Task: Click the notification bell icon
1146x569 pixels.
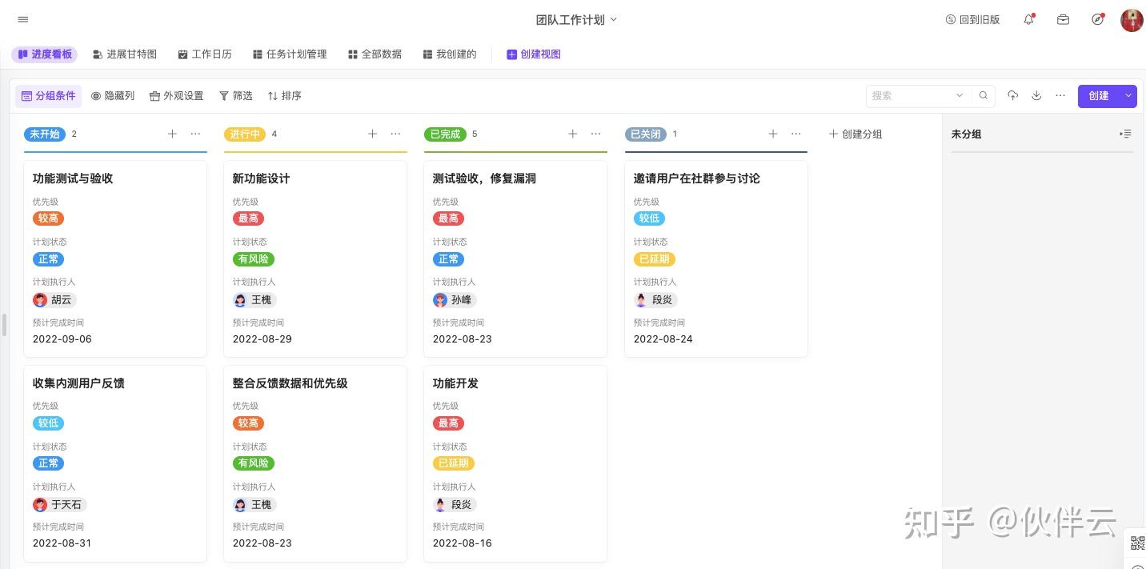Action: tap(1029, 19)
